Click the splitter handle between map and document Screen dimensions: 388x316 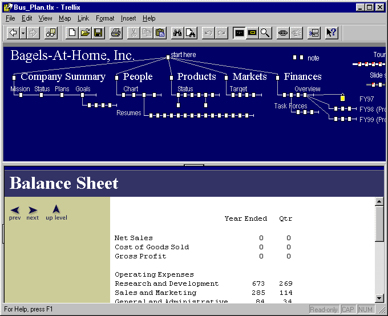pyautogui.click(x=194, y=165)
